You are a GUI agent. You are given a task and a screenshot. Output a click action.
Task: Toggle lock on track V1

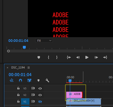pos(18,101)
